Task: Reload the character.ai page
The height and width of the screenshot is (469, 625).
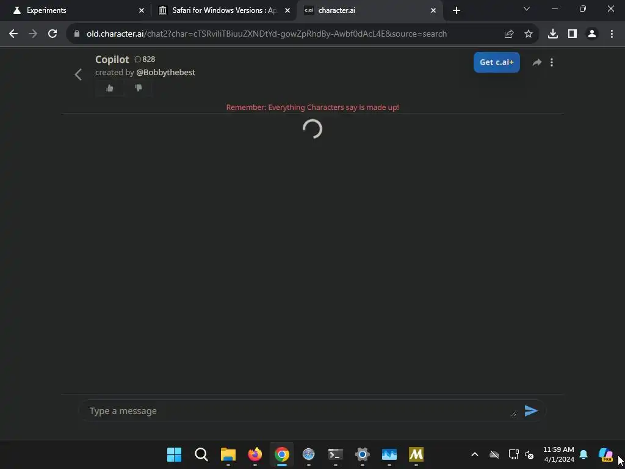Action: point(52,34)
